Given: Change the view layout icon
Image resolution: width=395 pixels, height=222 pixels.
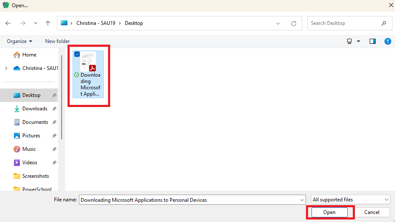Looking at the screenshot, I should click(349, 41).
